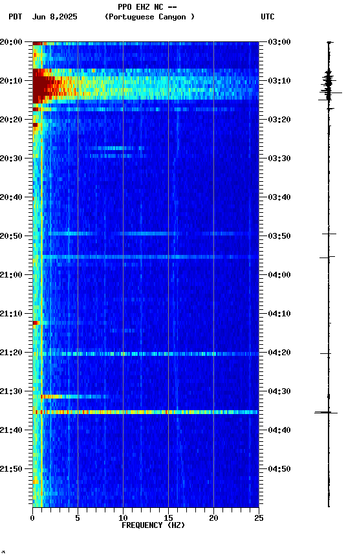Click the '(Portuguese Canyon )' subtitle
The height and width of the screenshot is (559, 357).
pyautogui.click(x=149, y=17)
